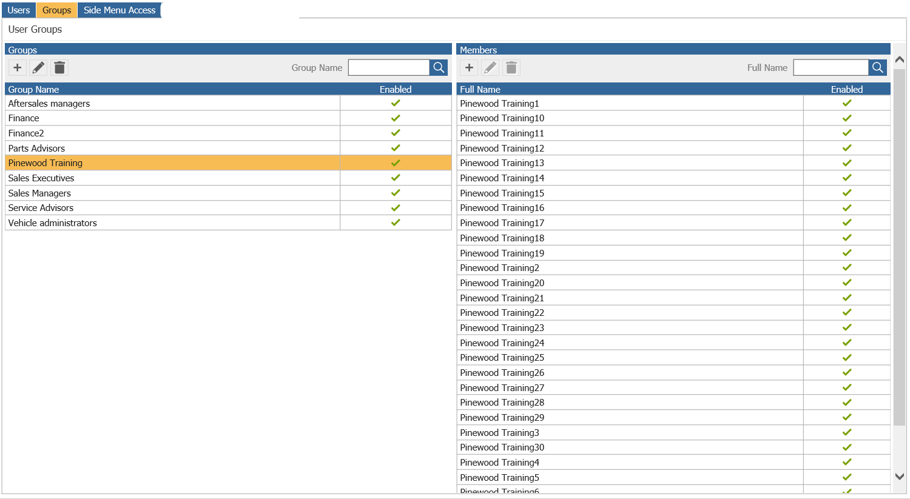Click scrollbar up arrow in Members panel

pos(900,59)
